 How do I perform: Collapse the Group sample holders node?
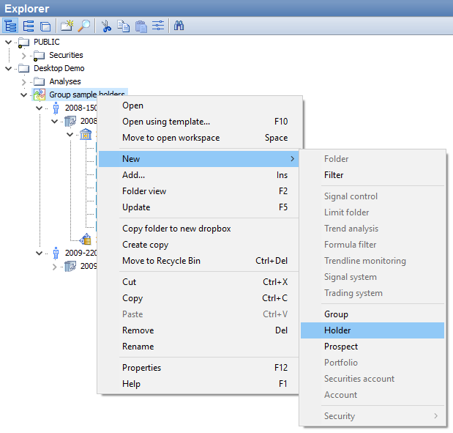pyautogui.click(x=23, y=95)
